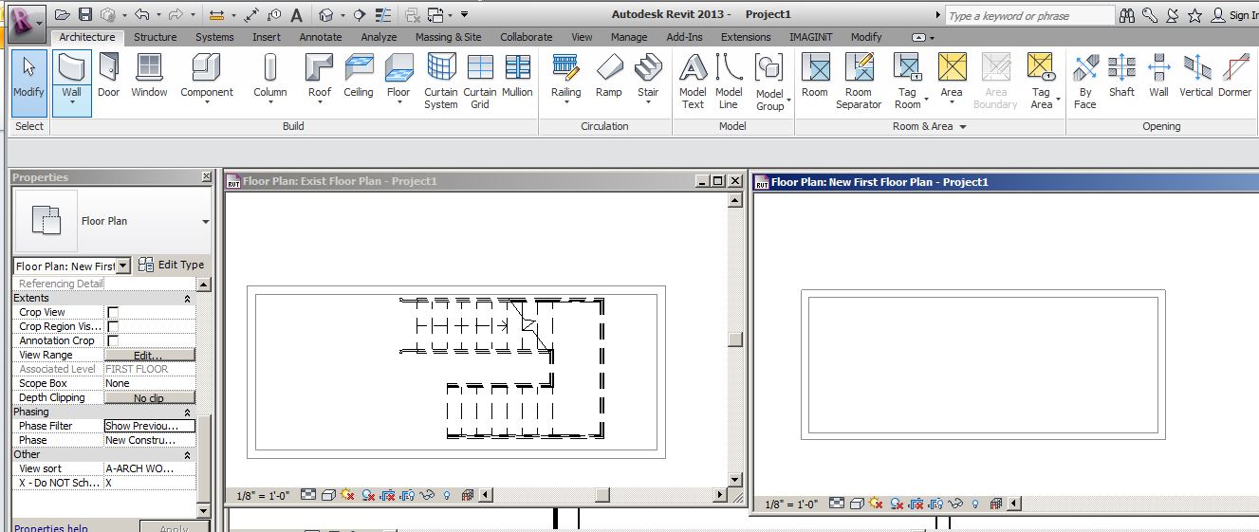This screenshot has height=532, width=1259.
Task: Collapse the Extents section in Properties
Action: (187, 298)
